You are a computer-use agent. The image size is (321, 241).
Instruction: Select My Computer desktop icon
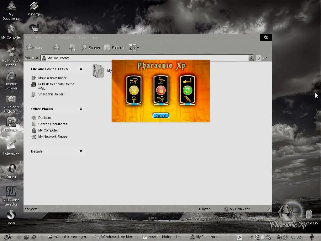[11, 32]
